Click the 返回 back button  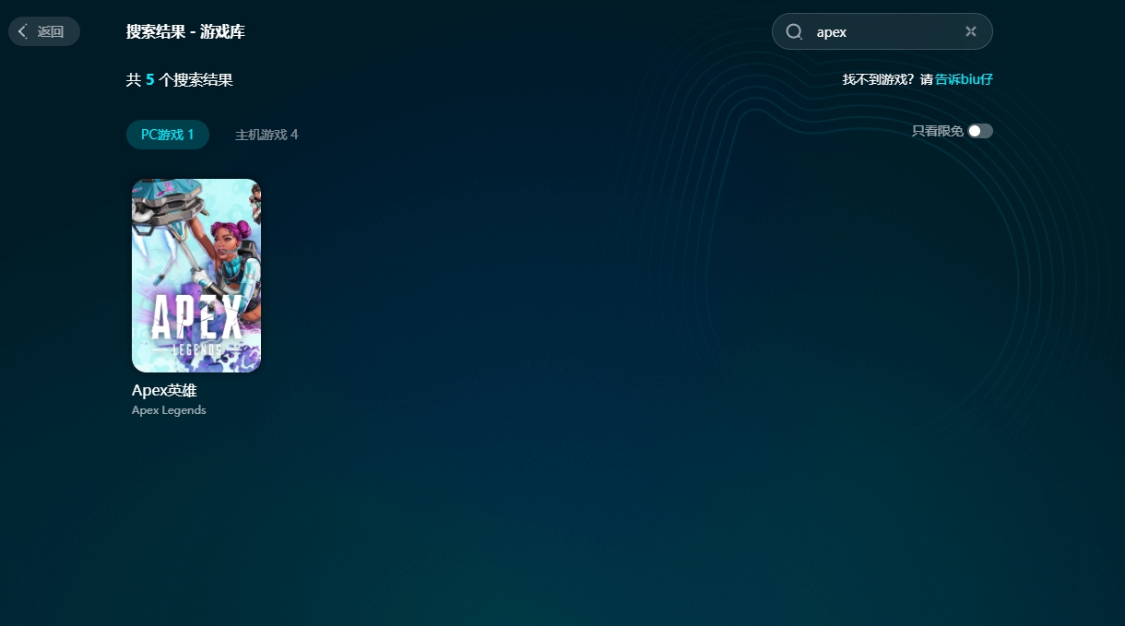[44, 31]
